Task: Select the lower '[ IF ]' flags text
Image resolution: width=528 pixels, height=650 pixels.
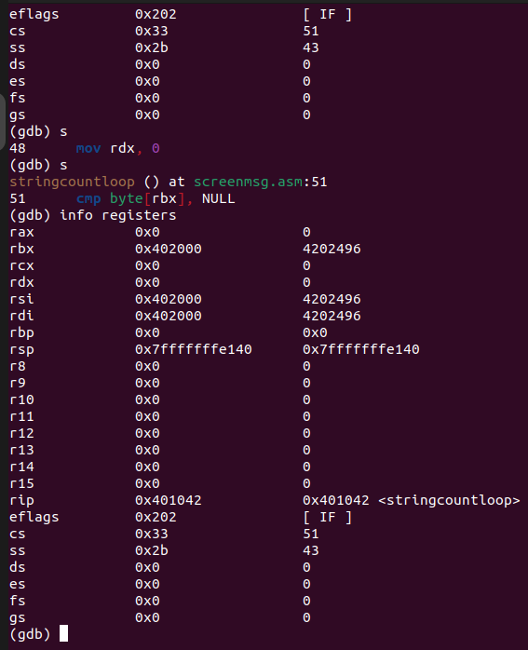Action: (x=328, y=517)
